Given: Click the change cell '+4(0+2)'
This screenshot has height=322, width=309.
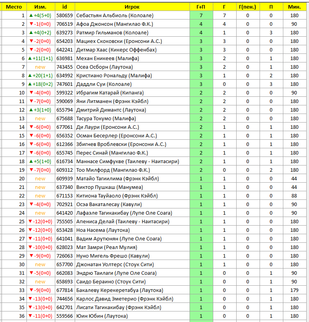Looking at the screenshot, I should [40, 33].
